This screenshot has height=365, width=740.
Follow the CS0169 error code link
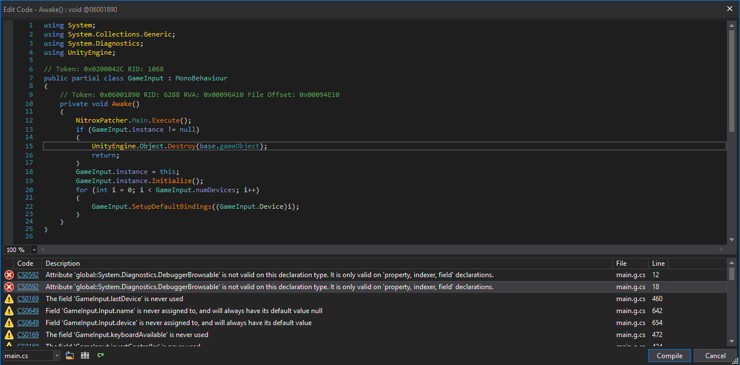[27, 298]
